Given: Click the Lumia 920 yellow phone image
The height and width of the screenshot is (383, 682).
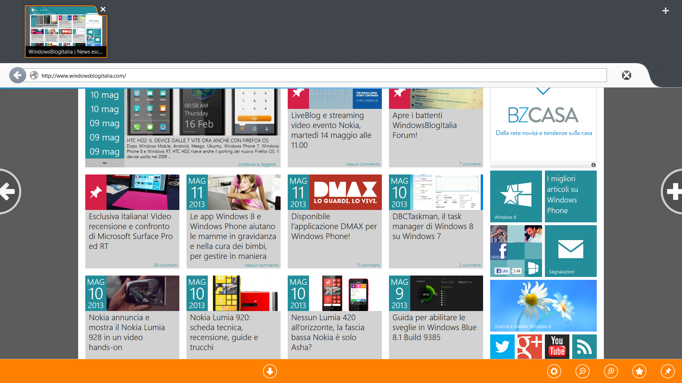Looking at the screenshot, I should 244,293.
